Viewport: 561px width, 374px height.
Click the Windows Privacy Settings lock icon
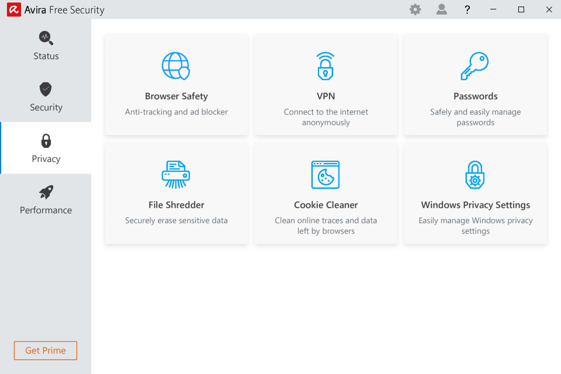[475, 175]
